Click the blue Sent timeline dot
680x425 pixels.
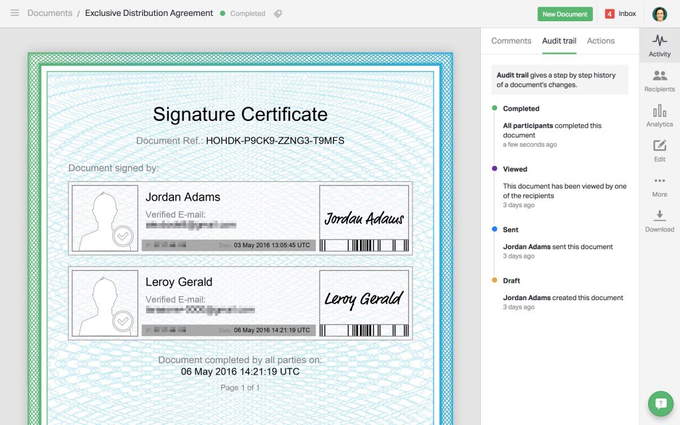coord(494,229)
